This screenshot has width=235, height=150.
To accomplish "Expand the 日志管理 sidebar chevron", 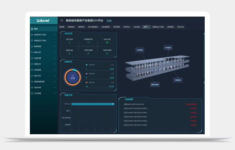I will click(55, 93).
